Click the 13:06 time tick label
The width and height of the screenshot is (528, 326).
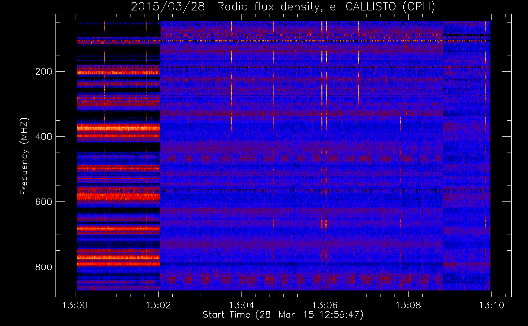coord(325,305)
